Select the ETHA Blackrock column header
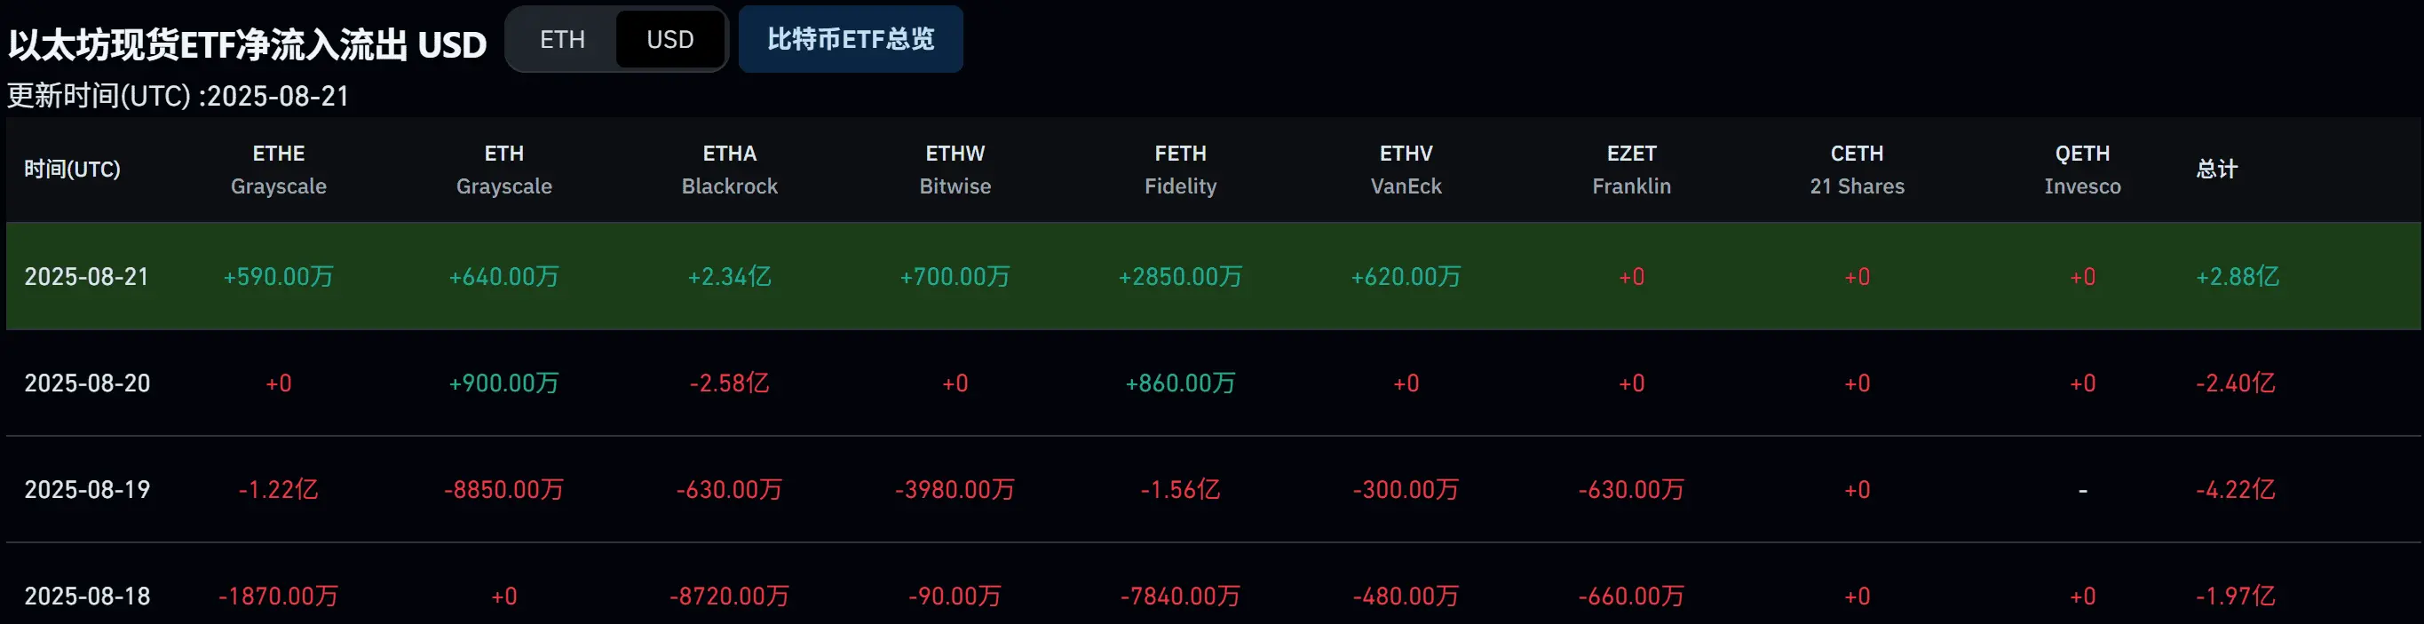2424x624 pixels. [729, 170]
